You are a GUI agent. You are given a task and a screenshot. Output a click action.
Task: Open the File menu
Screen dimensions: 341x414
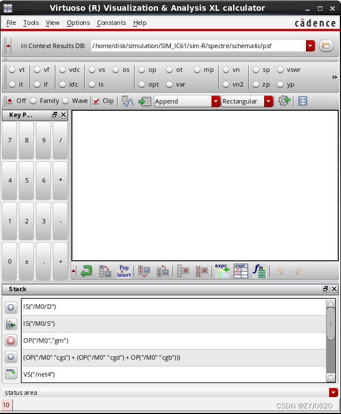[11, 23]
